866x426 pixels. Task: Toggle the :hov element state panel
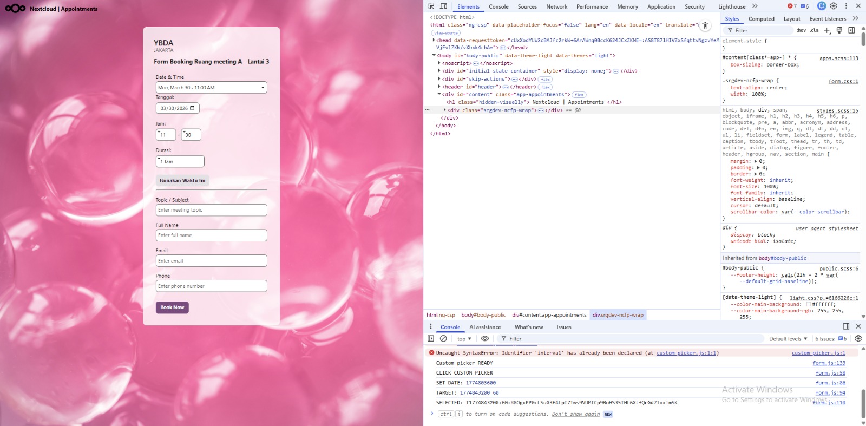(801, 30)
